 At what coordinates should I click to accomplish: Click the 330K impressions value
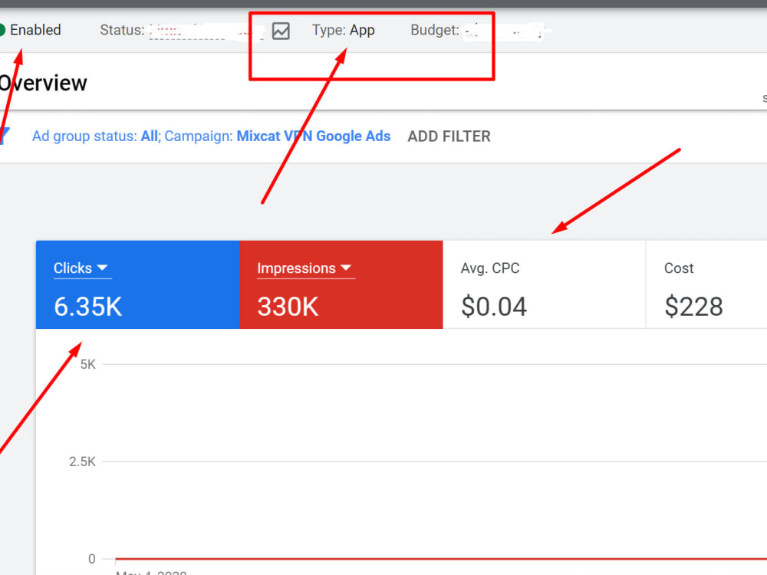click(288, 307)
